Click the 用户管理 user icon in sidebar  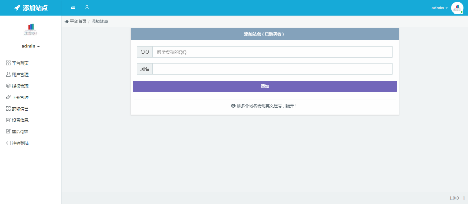[x=8, y=74]
